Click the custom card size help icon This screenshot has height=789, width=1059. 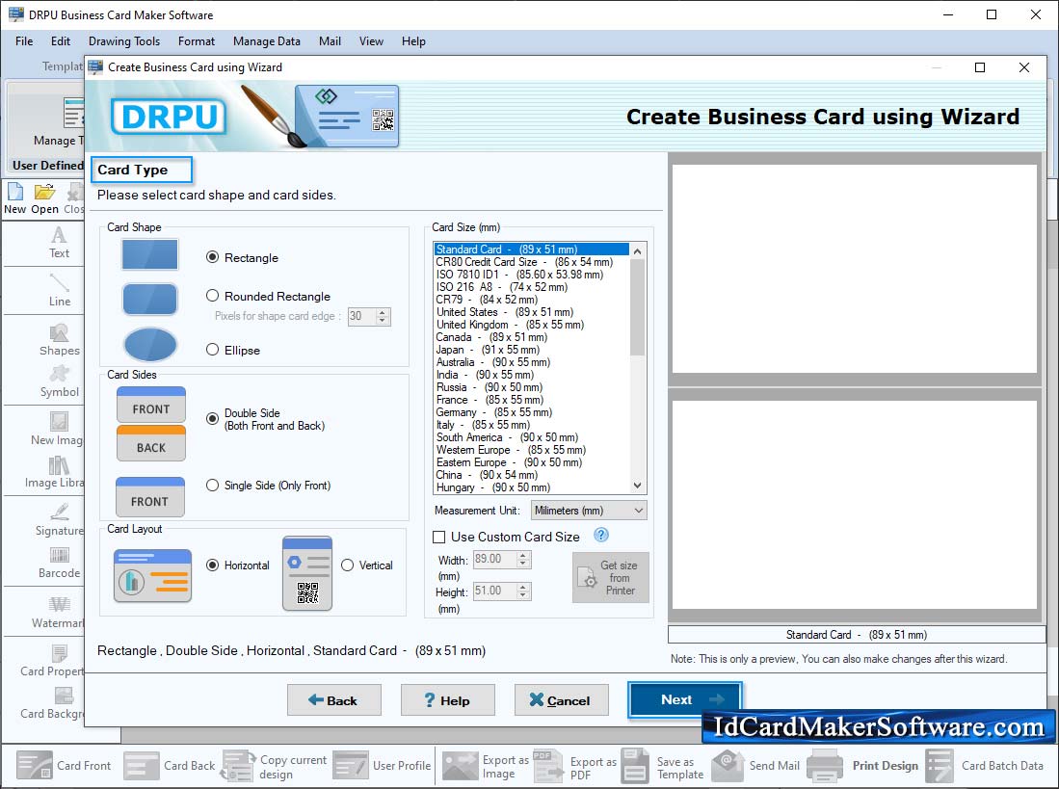click(x=600, y=535)
